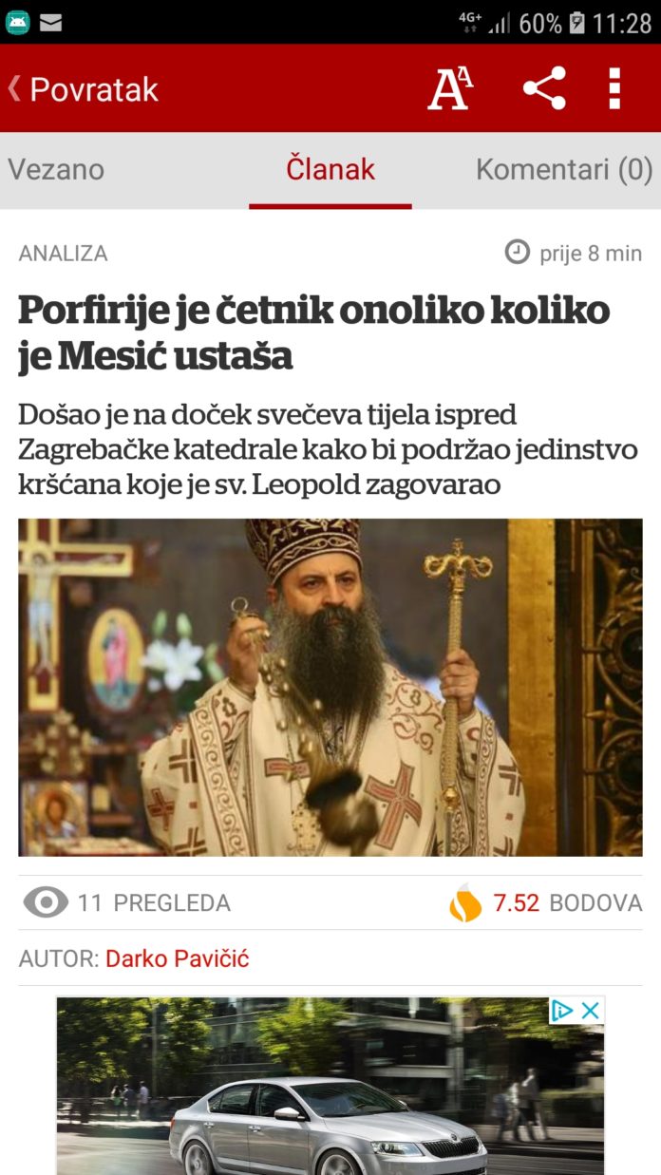Tap the silver car advertisement banner
The width and height of the screenshot is (661, 1175).
[x=330, y=1086]
